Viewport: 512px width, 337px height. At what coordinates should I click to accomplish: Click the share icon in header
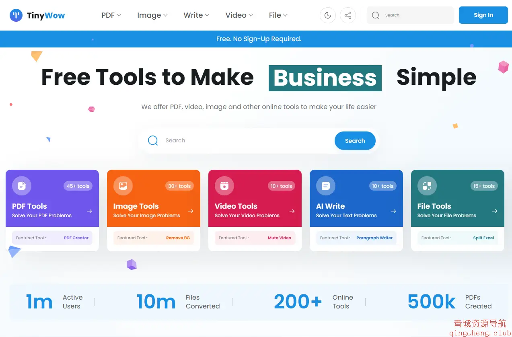pos(348,15)
